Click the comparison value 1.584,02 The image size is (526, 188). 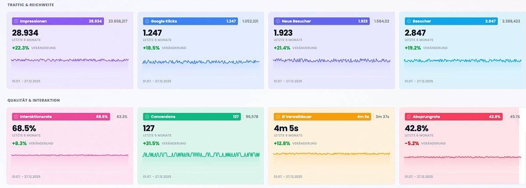click(x=382, y=21)
